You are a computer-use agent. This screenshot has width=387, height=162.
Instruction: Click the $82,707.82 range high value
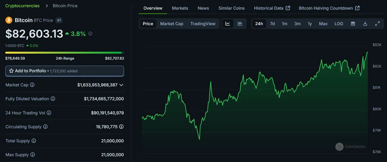[114, 58]
